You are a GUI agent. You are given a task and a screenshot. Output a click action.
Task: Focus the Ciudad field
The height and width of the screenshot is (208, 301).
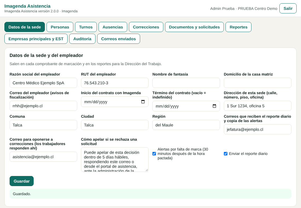tap(115, 125)
